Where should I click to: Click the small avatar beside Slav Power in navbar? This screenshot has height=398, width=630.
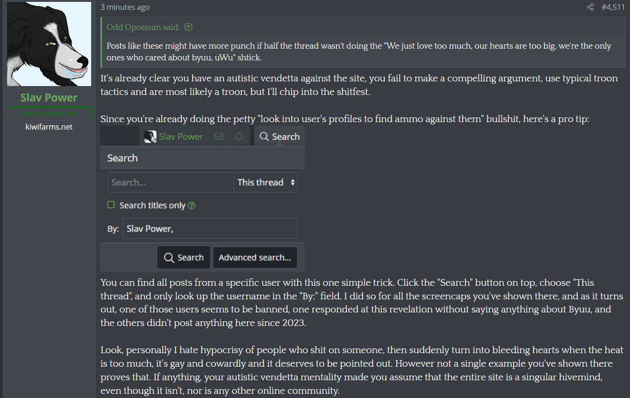(150, 137)
